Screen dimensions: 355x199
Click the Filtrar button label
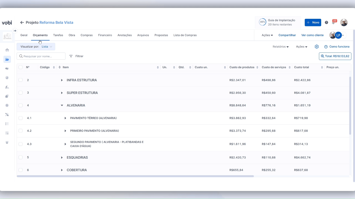click(x=79, y=56)
